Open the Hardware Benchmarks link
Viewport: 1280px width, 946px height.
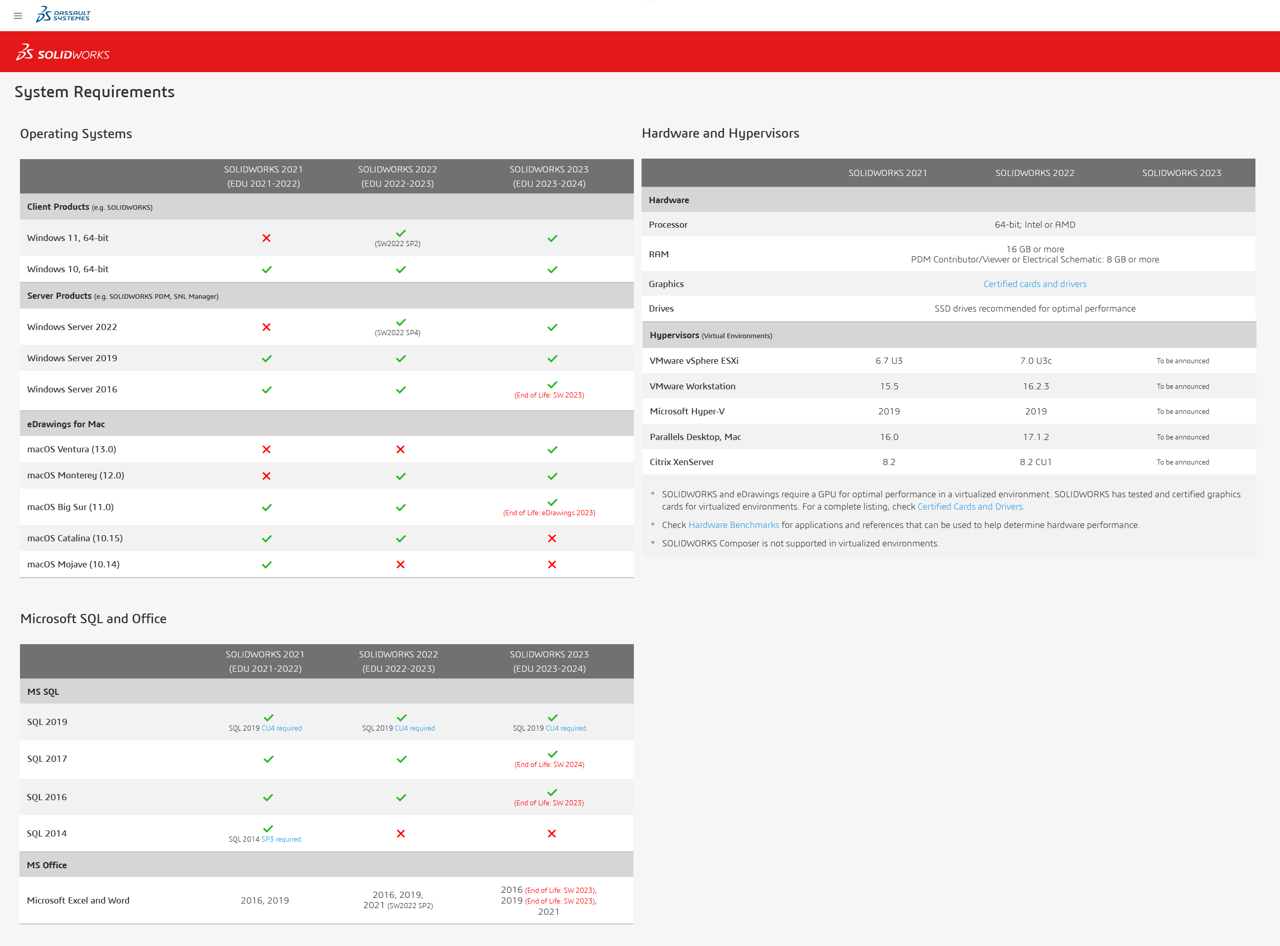pos(733,525)
